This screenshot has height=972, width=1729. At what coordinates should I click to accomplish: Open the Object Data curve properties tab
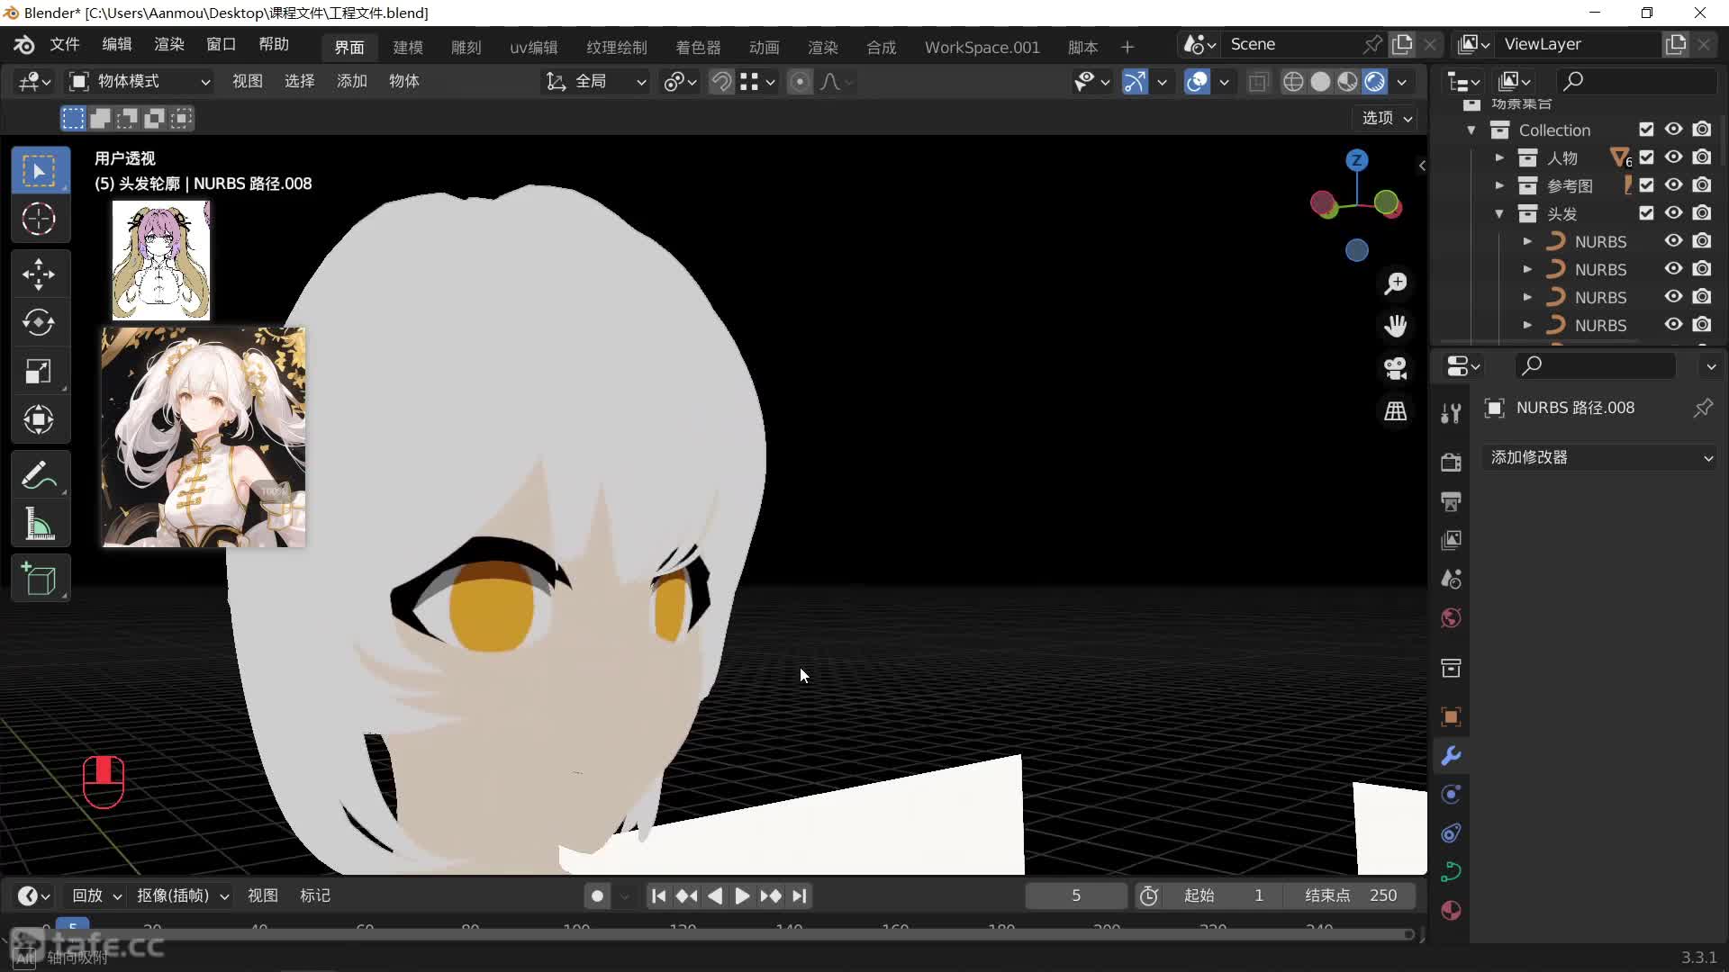(1451, 872)
